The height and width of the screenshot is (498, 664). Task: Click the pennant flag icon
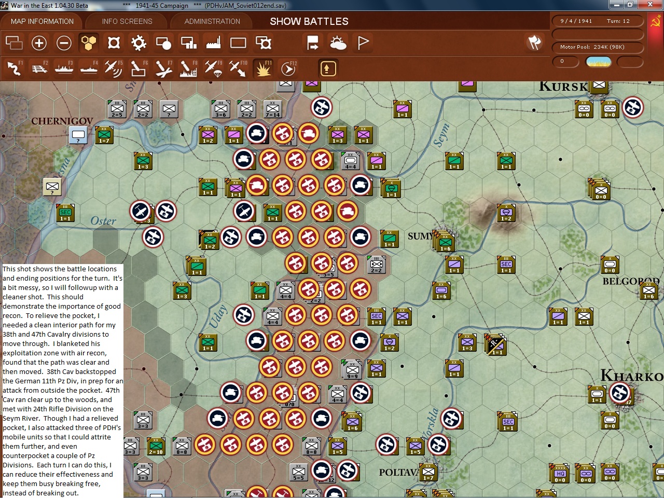click(363, 43)
